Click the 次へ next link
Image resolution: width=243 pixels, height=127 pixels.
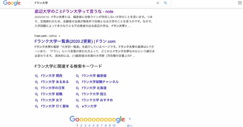130,125
